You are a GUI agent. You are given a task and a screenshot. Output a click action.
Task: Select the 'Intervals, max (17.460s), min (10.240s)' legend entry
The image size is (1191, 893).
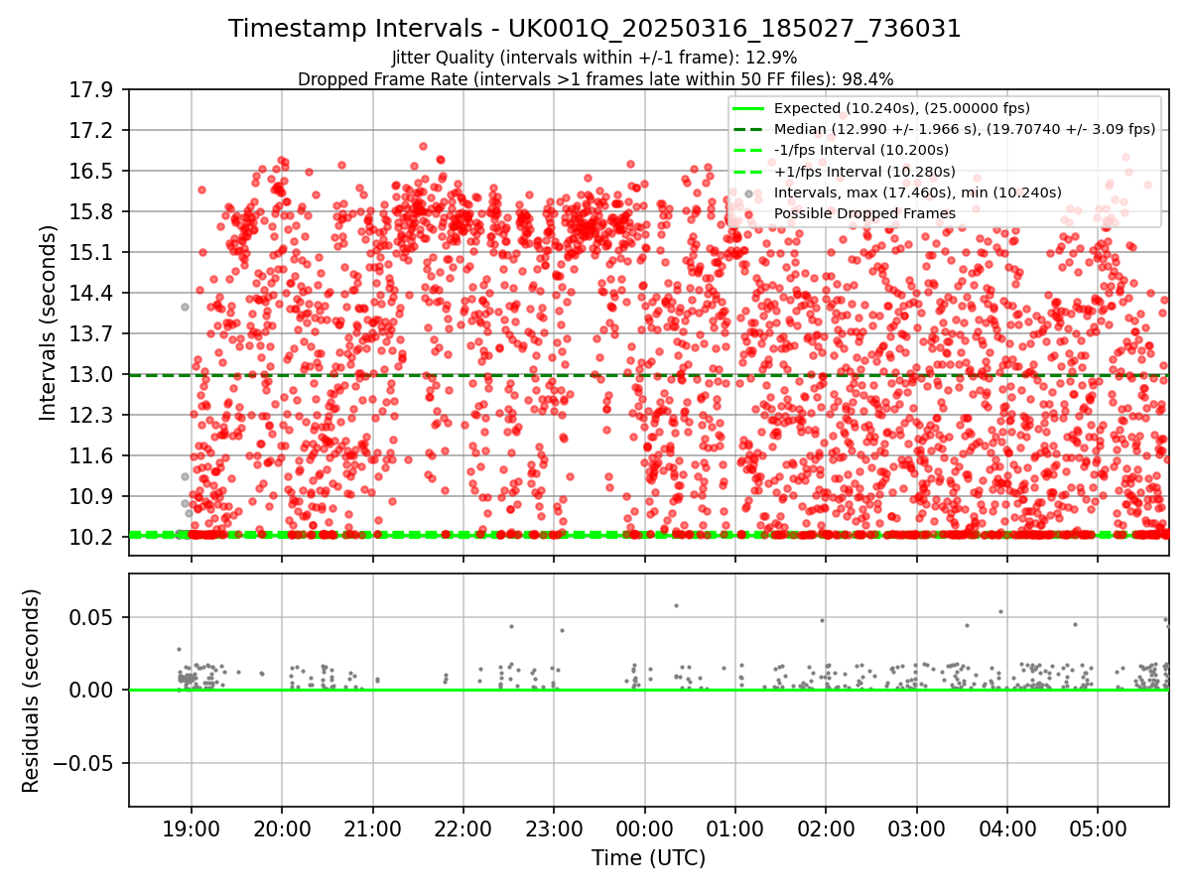click(918, 192)
